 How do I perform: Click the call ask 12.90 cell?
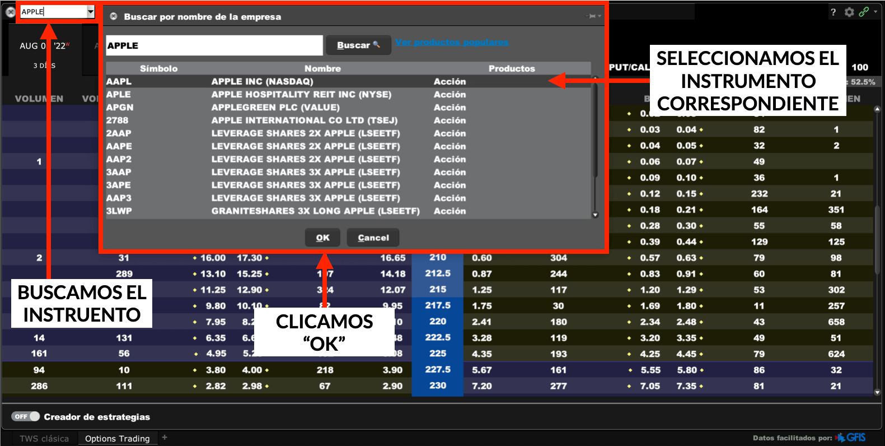249,290
